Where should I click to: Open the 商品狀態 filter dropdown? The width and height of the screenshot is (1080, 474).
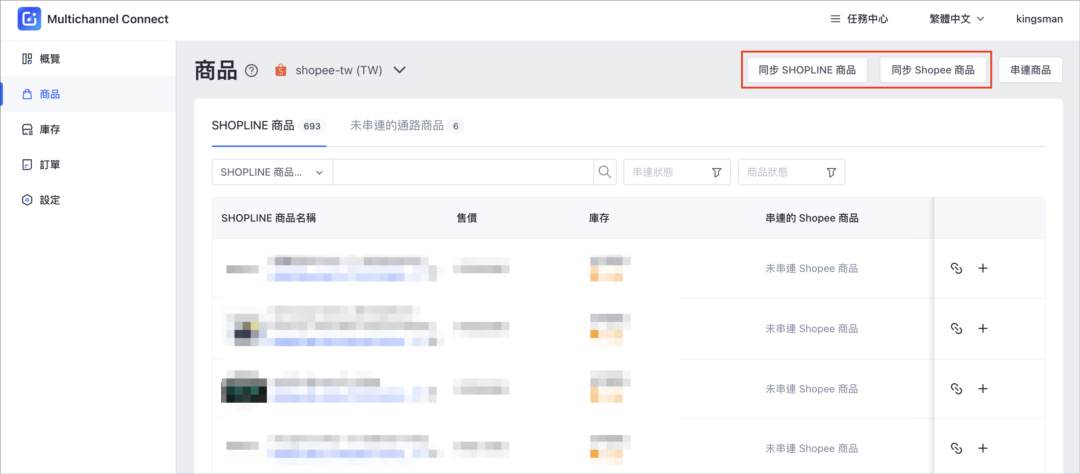(x=791, y=172)
